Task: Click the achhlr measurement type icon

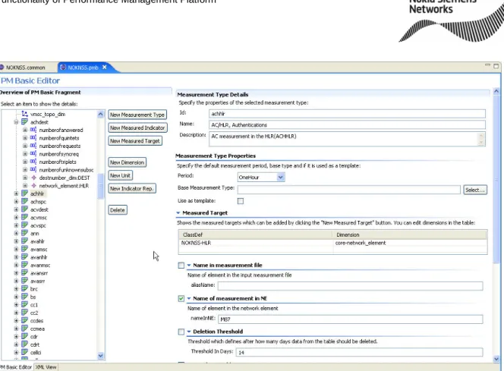Action: [x=25, y=193]
